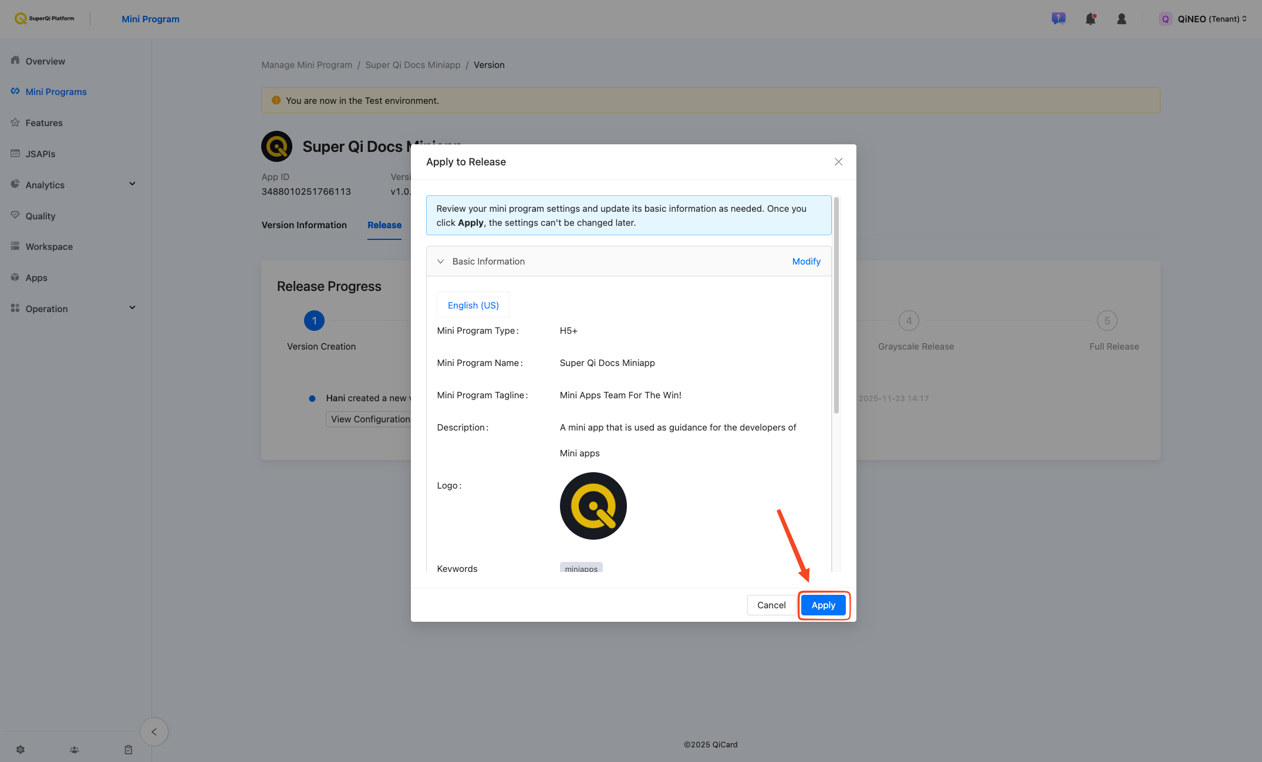Viewport: 1262px width, 762px height.
Task: Open Workspace in the sidebar
Action: [49, 246]
